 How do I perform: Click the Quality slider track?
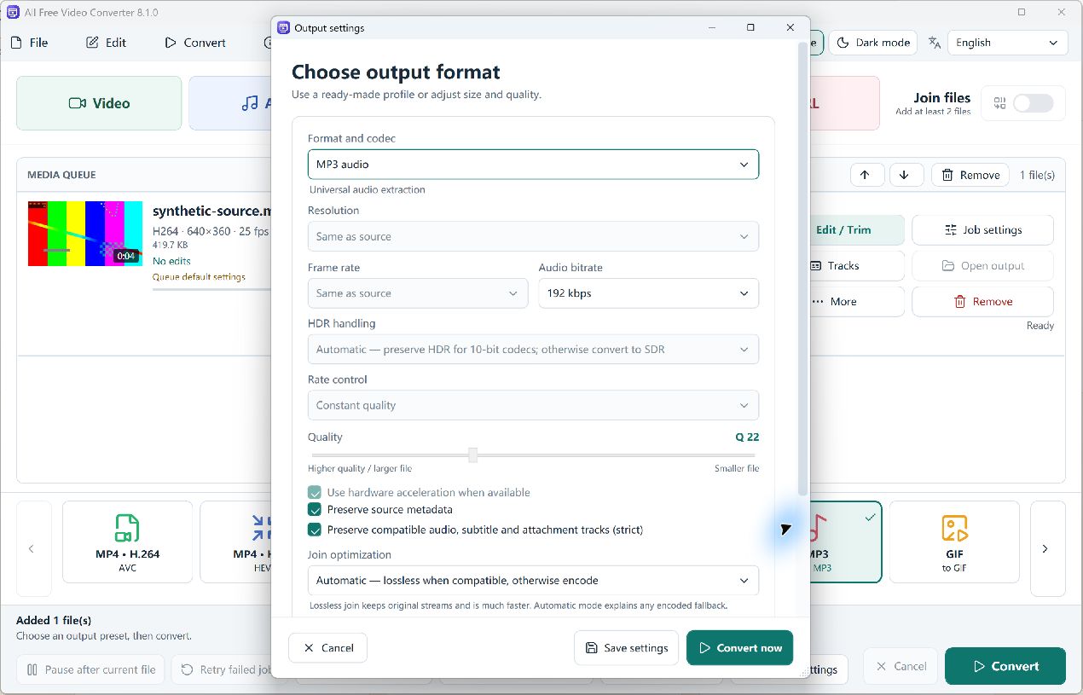533,455
